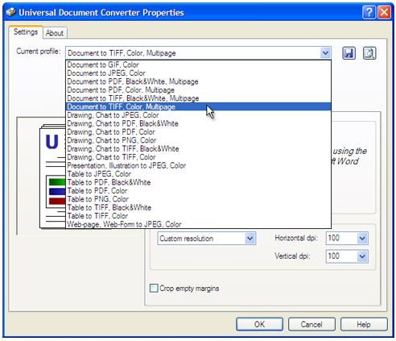Select Presentation, Illustration to JPEG, Color
The height and width of the screenshot is (341, 396).
(x=198, y=165)
